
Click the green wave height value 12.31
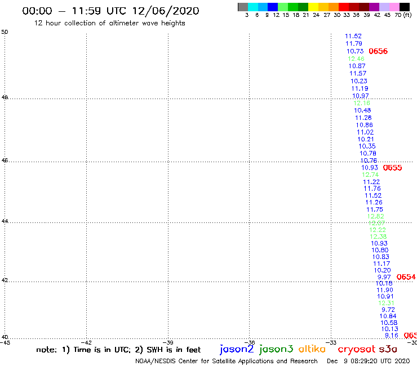tap(386, 303)
